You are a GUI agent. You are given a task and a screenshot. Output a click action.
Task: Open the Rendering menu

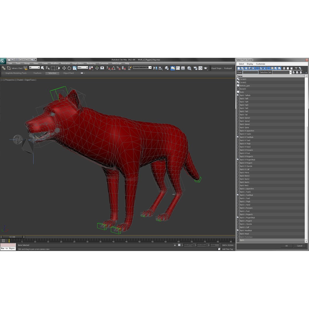click(91, 64)
